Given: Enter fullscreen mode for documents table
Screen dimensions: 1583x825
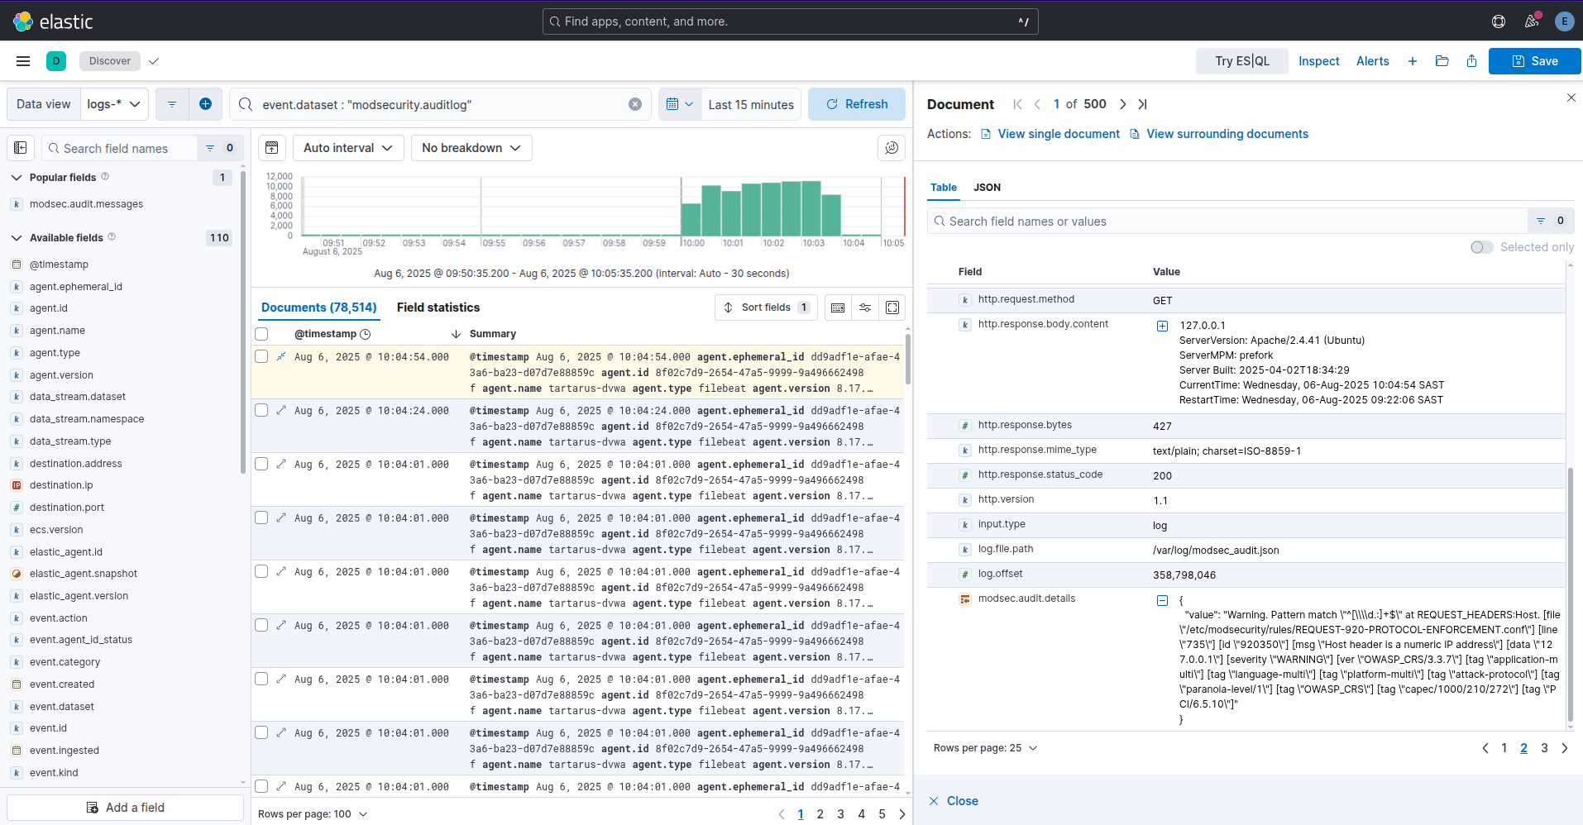Looking at the screenshot, I should coord(892,308).
